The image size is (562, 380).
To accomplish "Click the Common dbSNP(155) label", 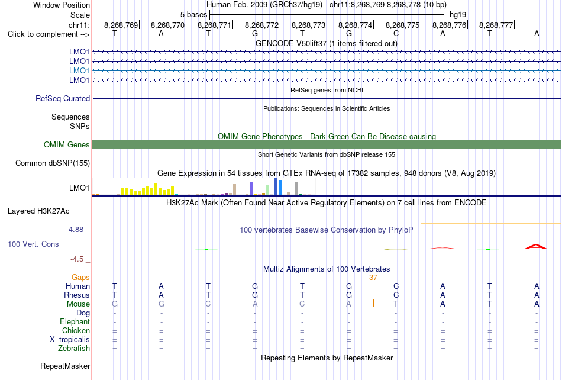I will point(53,163).
